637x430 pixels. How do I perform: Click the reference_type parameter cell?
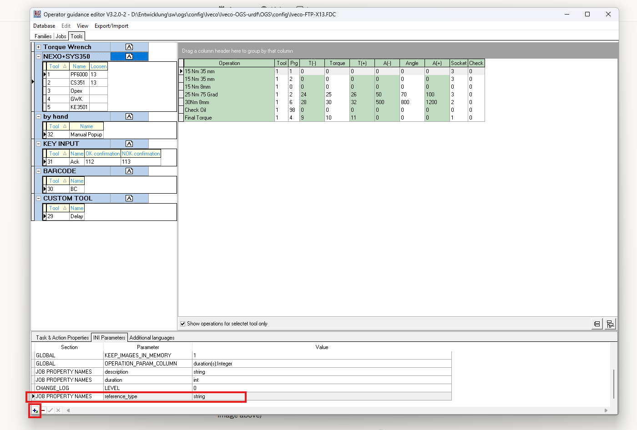[x=148, y=396]
